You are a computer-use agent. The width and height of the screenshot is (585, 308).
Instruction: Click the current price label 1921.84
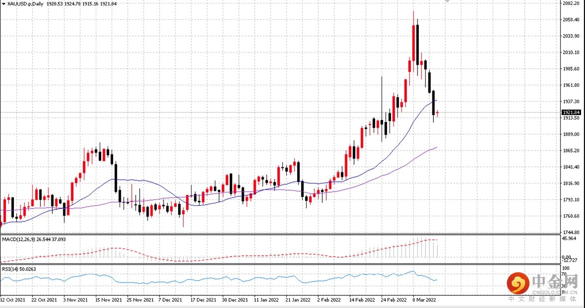click(x=571, y=112)
